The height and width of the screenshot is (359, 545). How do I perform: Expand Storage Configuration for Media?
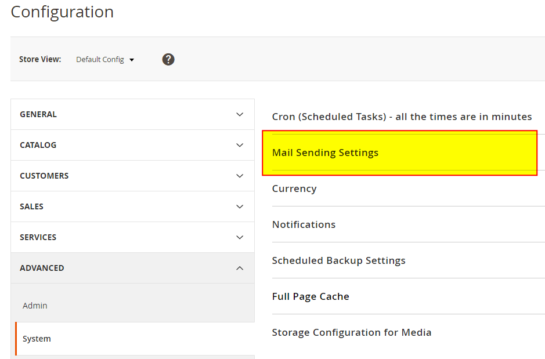click(351, 332)
